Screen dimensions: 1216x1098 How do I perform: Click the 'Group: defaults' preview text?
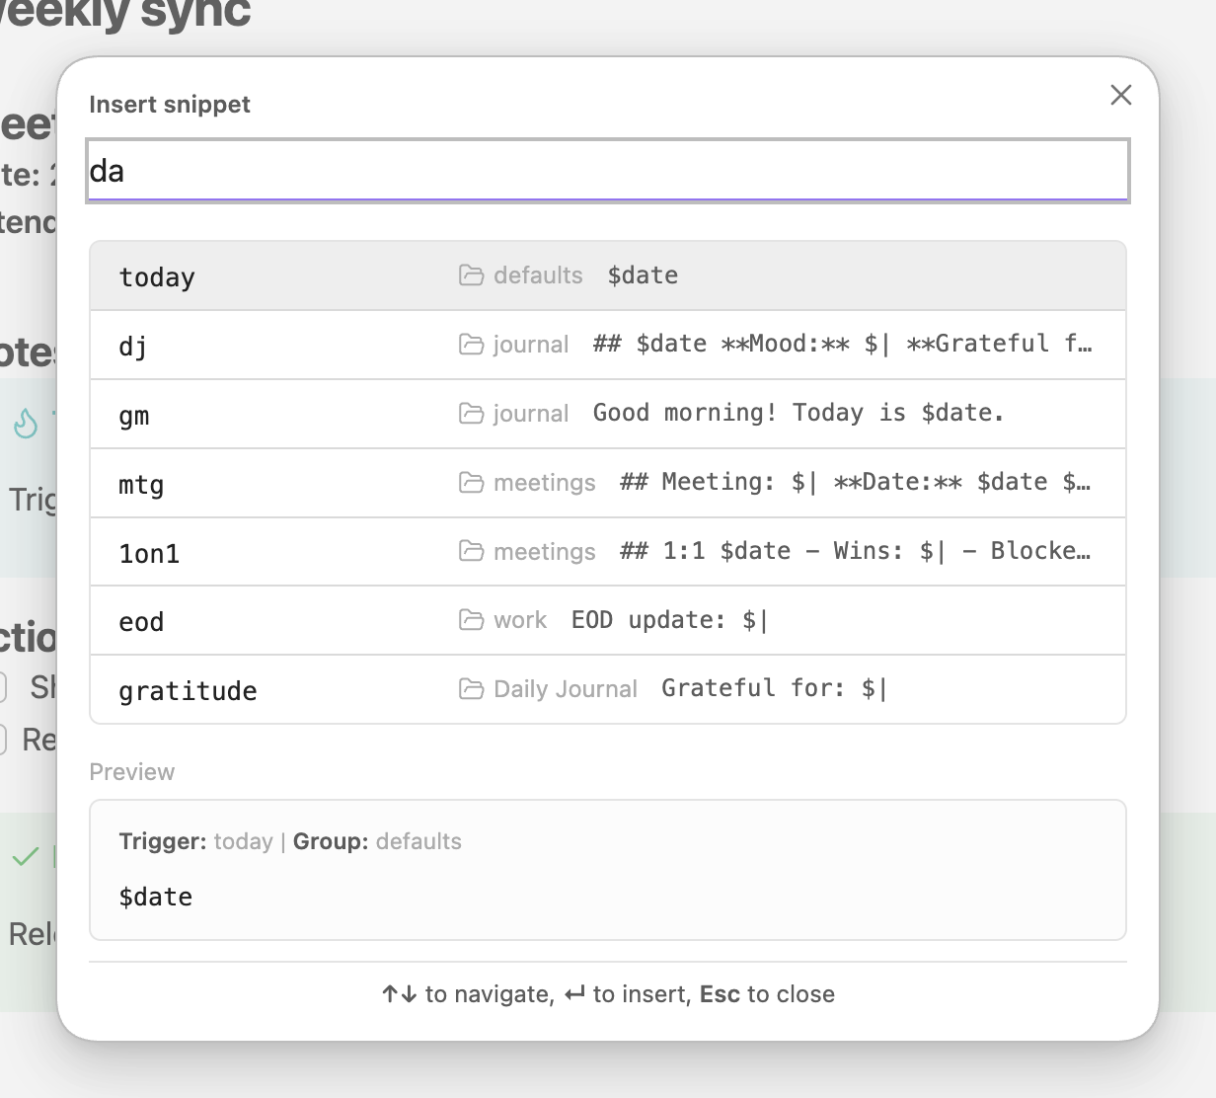[x=377, y=841]
